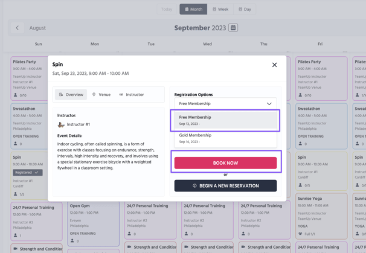Image resolution: width=366 pixels, height=253 pixels.
Task: Click the Full 1/1 icon on Sunrise Yoga
Action: (300, 234)
